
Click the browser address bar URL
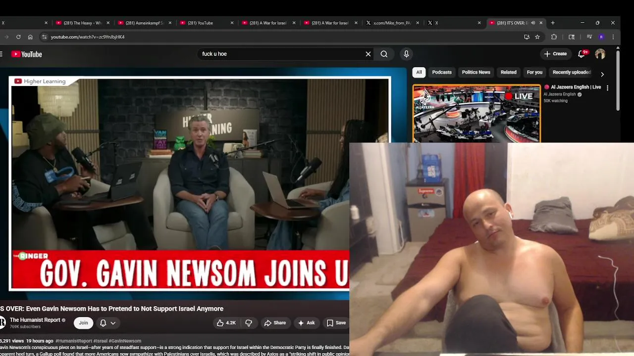[88, 37]
